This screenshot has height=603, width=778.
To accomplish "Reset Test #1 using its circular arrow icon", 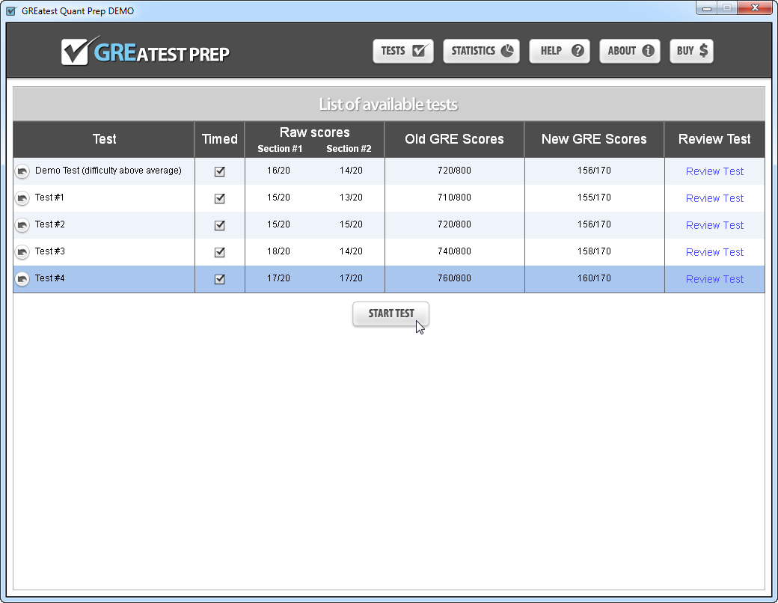I will pos(22,198).
